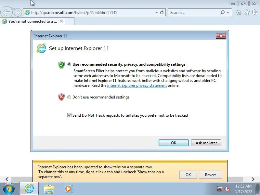Click Revert in the notification bar

tap(210, 175)
